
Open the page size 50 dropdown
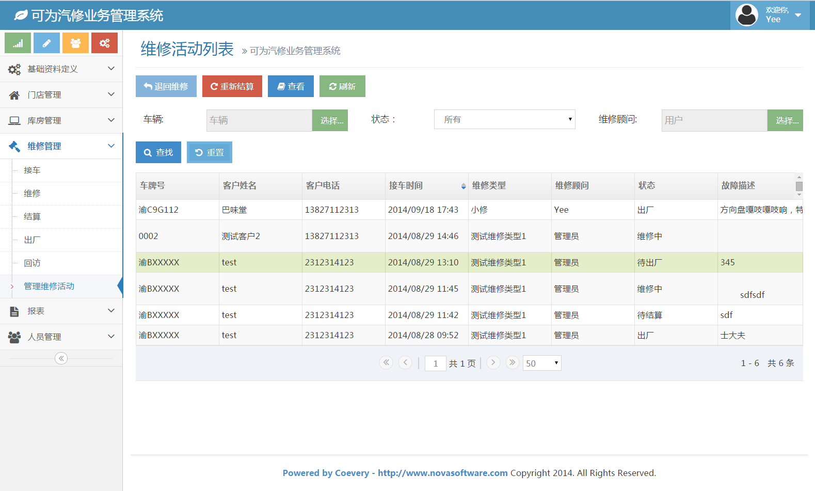541,363
